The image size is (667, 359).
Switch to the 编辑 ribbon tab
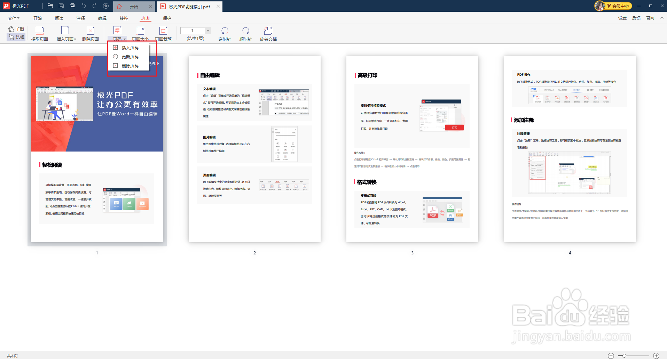(102, 18)
